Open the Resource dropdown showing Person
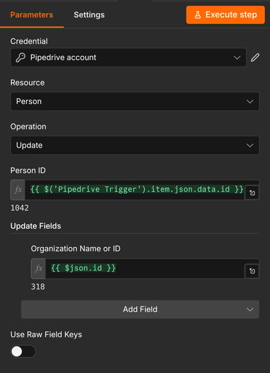This screenshot has width=270, height=373. pos(135,101)
